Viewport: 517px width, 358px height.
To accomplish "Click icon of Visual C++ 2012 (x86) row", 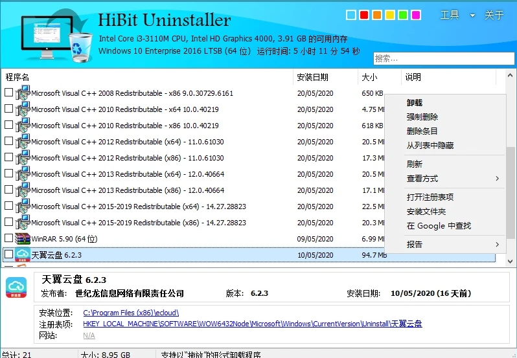I will 23,157.
